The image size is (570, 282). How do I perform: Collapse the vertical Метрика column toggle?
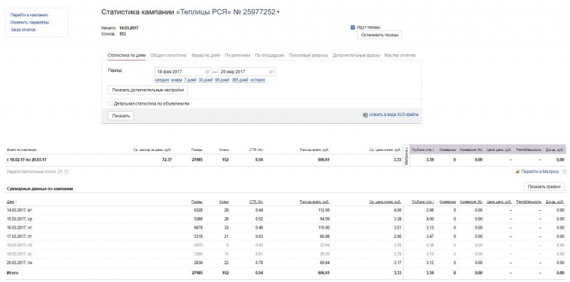coord(406,155)
